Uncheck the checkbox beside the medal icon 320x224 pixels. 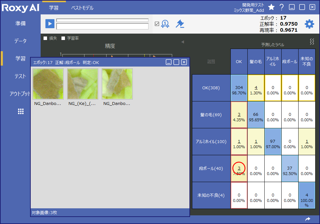(x=157, y=24)
